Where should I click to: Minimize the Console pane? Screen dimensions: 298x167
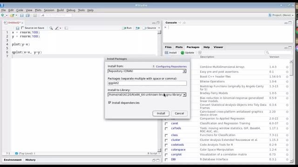tap(286, 23)
